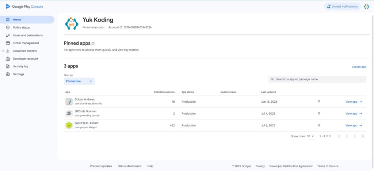Click the Dokter Andreas app icon
The width and height of the screenshot is (374, 171).
(69, 102)
